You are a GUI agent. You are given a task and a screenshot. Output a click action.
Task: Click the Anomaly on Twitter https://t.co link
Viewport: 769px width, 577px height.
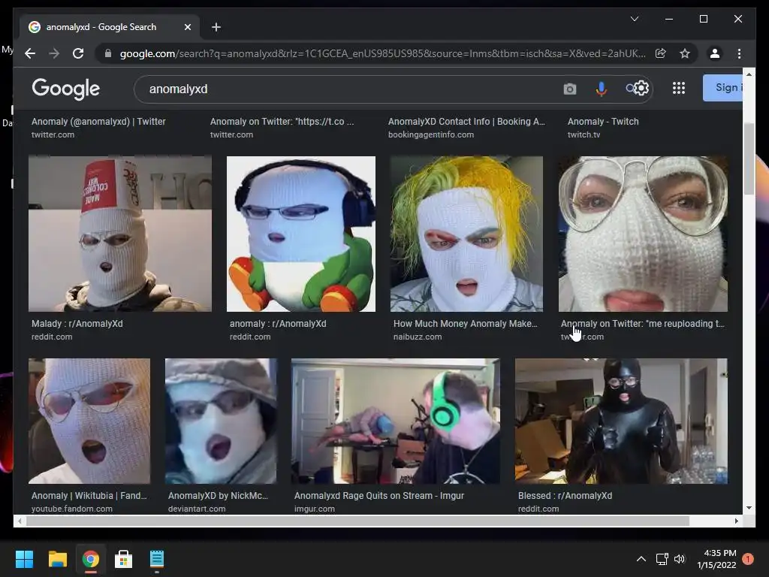(282, 122)
